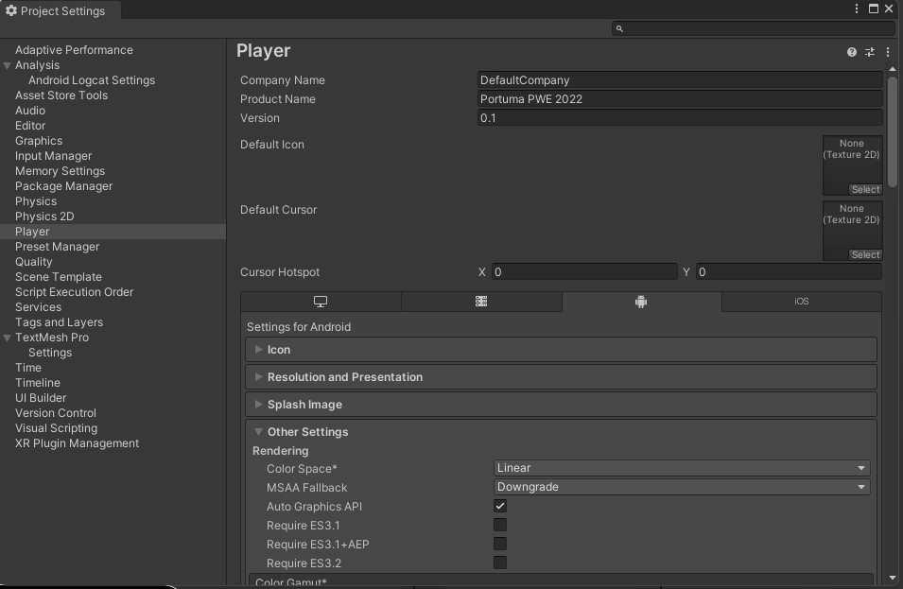This screenshot has width=903, height=589.
Task: Open XR Plugin Management settings
Action: tap(77, 444)
